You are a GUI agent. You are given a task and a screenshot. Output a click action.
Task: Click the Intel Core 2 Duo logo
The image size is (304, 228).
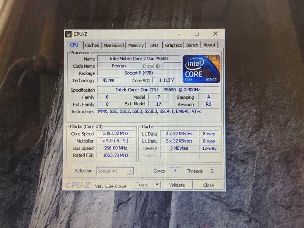pyautogui.click(x=201, y=69)
